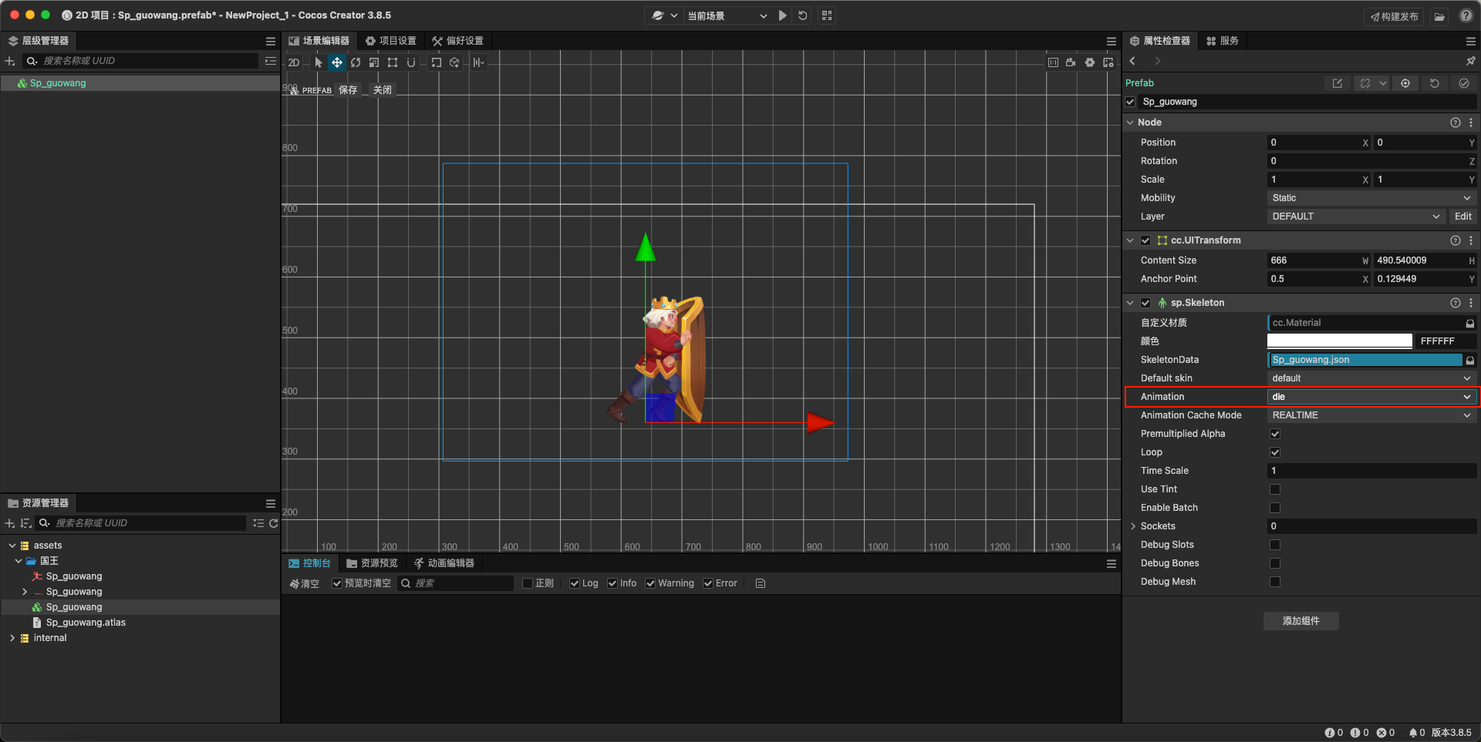Screen dimensions: 1481x742
Task: Click the play preview button
Action: (x=783, y=15)
